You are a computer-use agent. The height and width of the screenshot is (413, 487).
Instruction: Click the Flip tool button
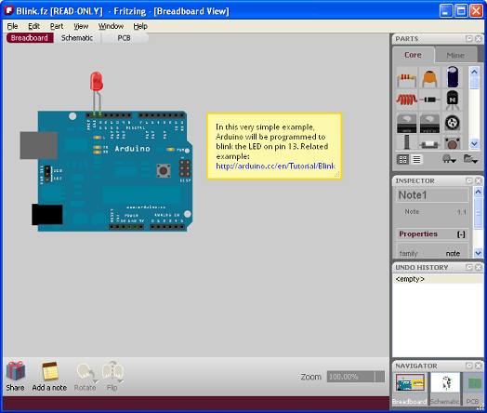pyautogui.click(x=112, y=376)
